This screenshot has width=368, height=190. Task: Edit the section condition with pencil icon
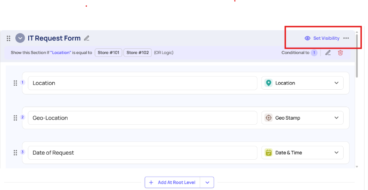(328, 53)
